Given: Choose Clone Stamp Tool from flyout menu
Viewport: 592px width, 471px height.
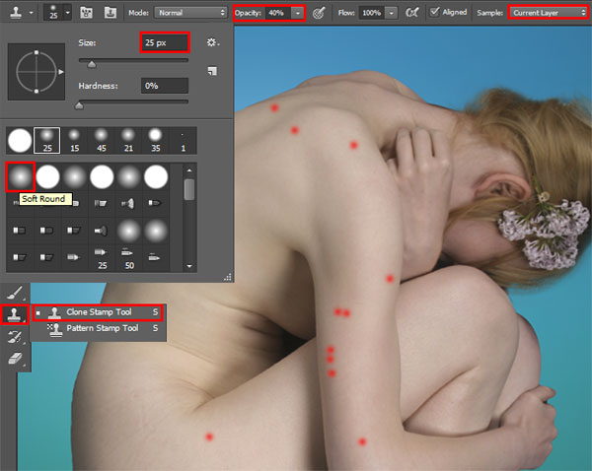Looking at the screenshot, I should pos(98,312).
